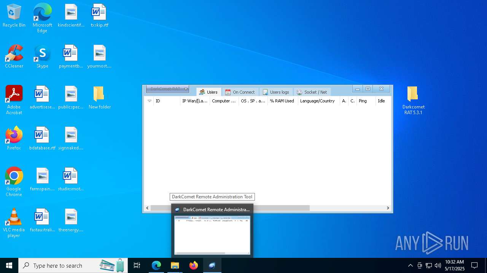Open File Explorer from the taskbar

(x=175, y=265)
